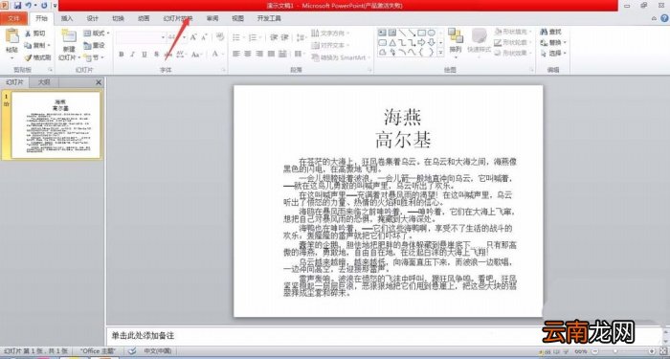Click 复制 (Copy) button

point(37,45)
